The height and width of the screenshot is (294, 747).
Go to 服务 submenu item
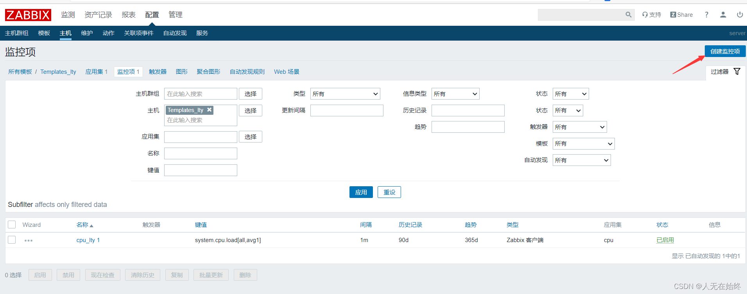tap(202, 33)
